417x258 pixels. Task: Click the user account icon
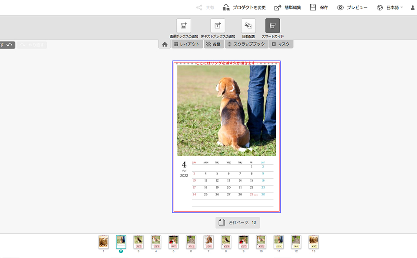click(413, 7)
